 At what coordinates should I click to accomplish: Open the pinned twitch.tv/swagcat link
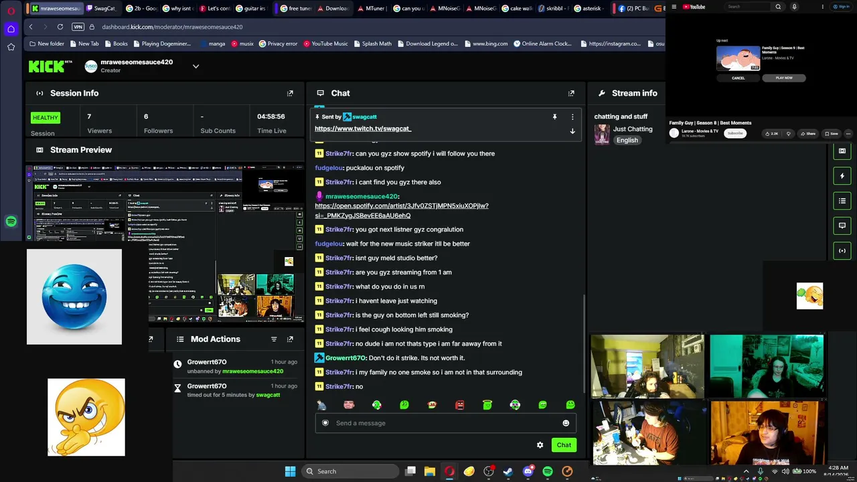pyautogui.click(x=363, y=129)
